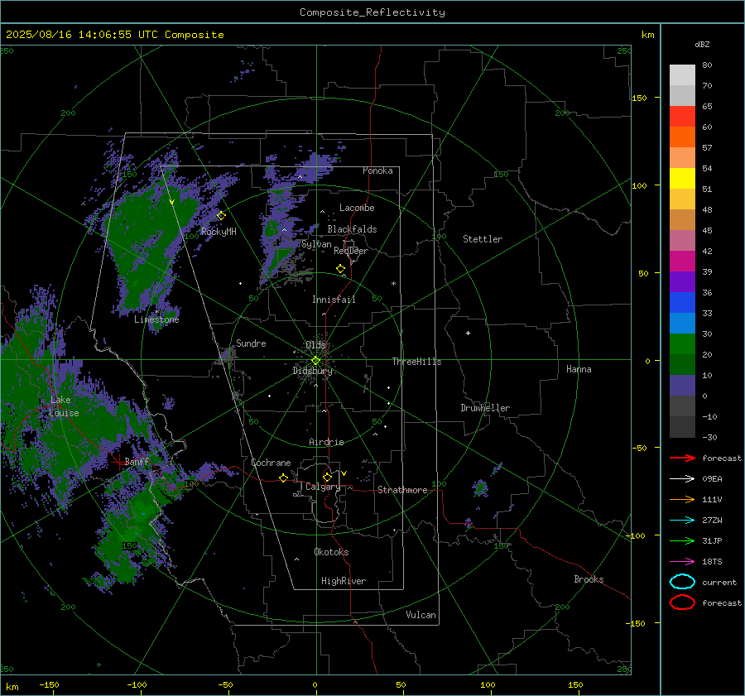Image resolution: width=745 pixels, height=696 pixels.
Task: Click the Innisfail city label
Action: 334,300
